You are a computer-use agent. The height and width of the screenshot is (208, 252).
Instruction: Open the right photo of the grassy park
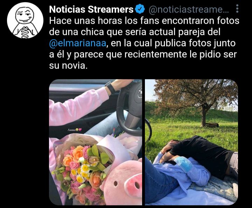click(191, 142)
